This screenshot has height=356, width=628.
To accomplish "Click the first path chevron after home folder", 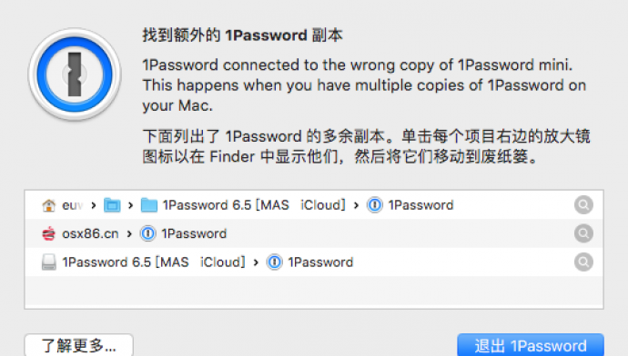I will click(x=94, y=205).
